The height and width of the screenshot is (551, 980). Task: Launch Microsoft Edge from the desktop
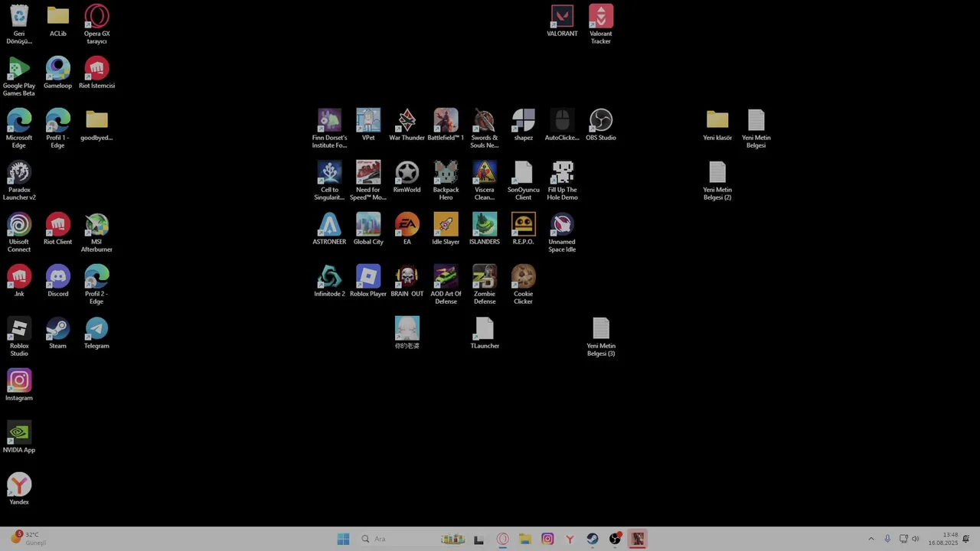point(19,121)
